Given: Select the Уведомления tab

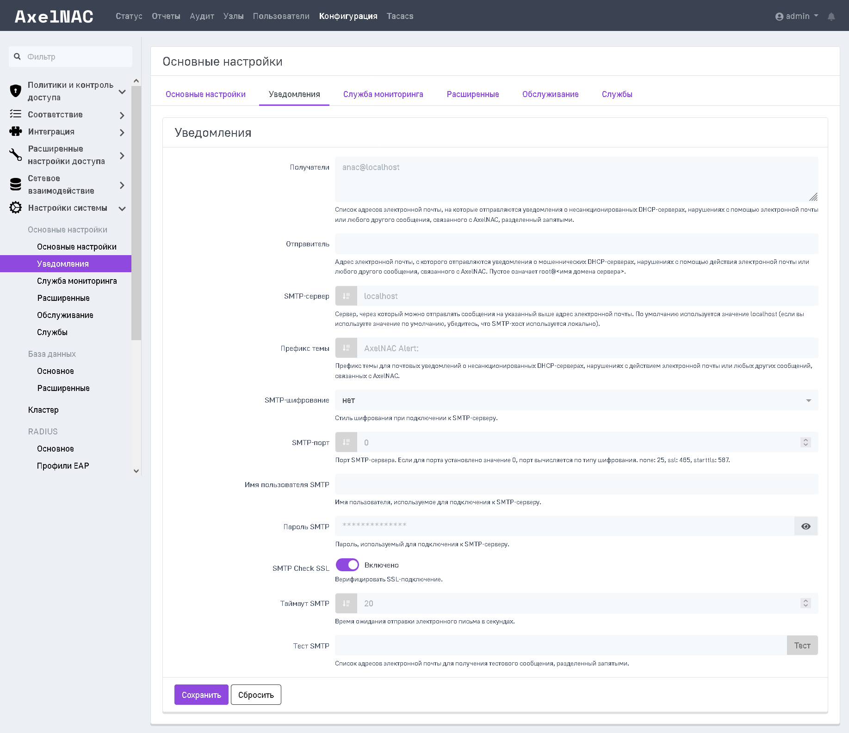Looking at the screenshot, I should pyautogui.click(x=294, y=94).
